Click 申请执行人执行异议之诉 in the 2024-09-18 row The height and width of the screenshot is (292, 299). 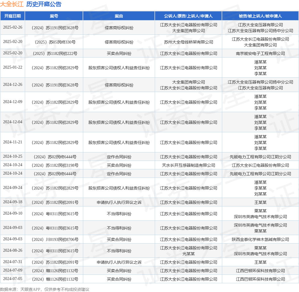[x=119, y=203]
